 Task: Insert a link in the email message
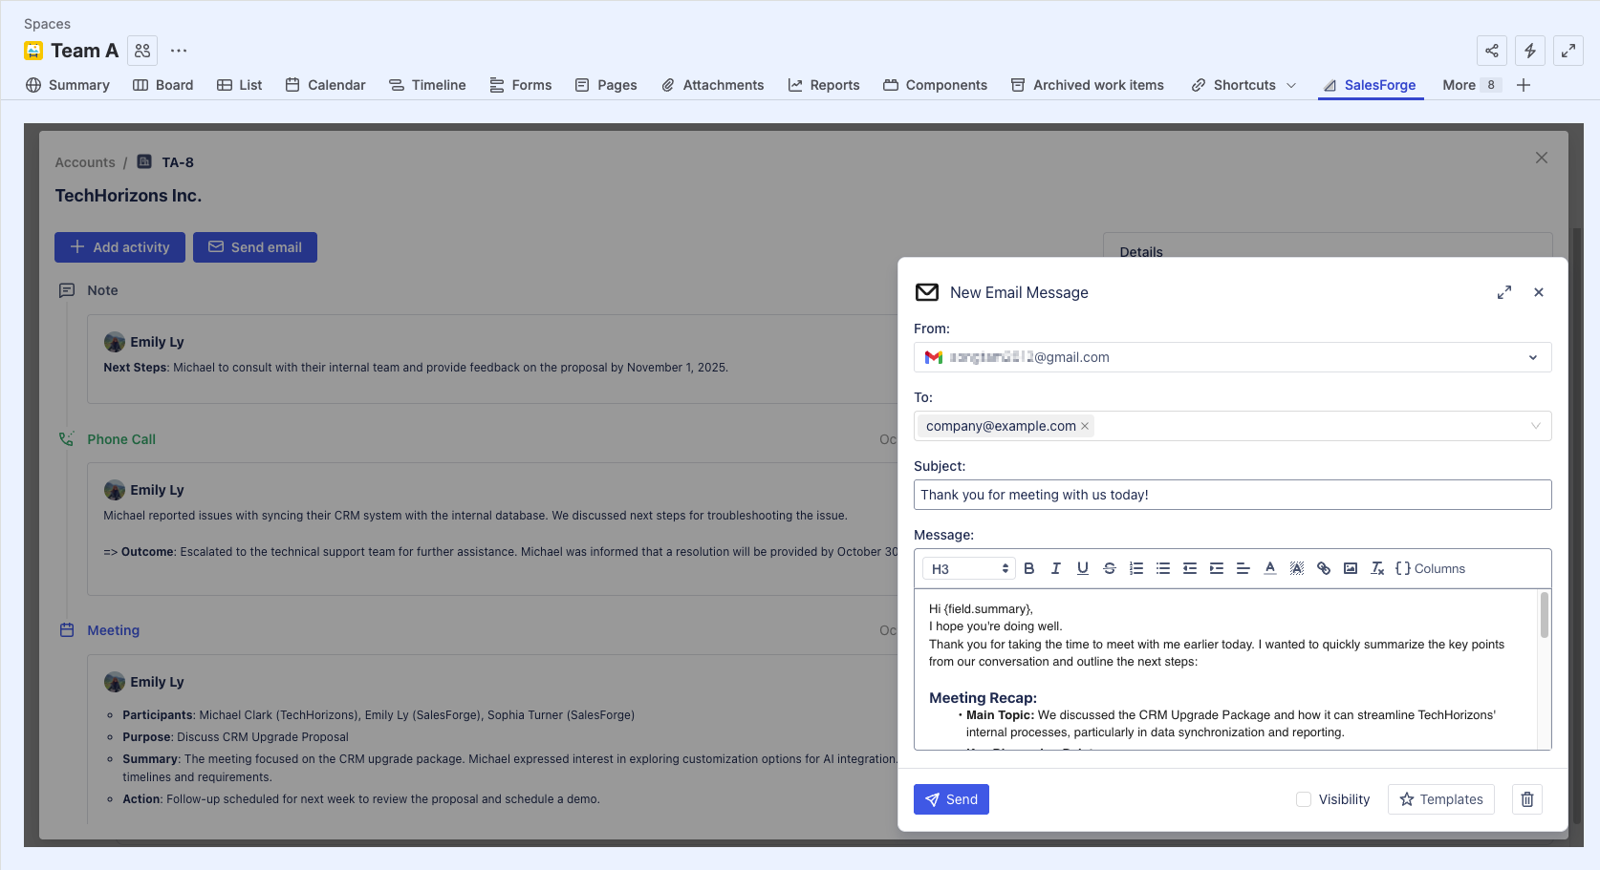pos(1324,568)
